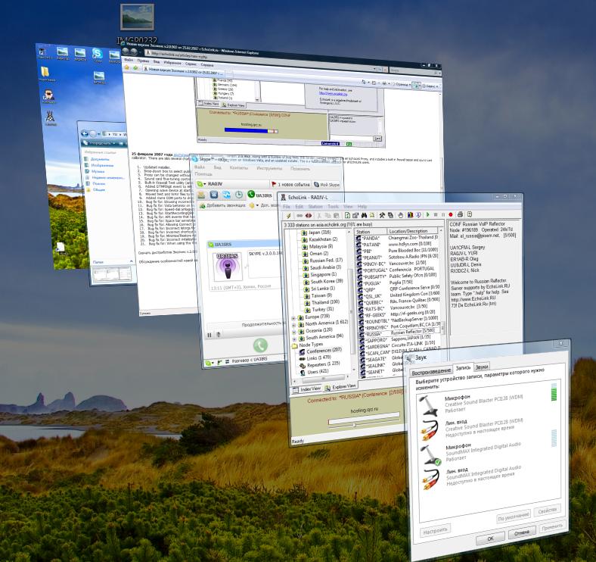Click the green Play icon in EchoLink toolbar
596x562 pixels.
tap(427, 215)
